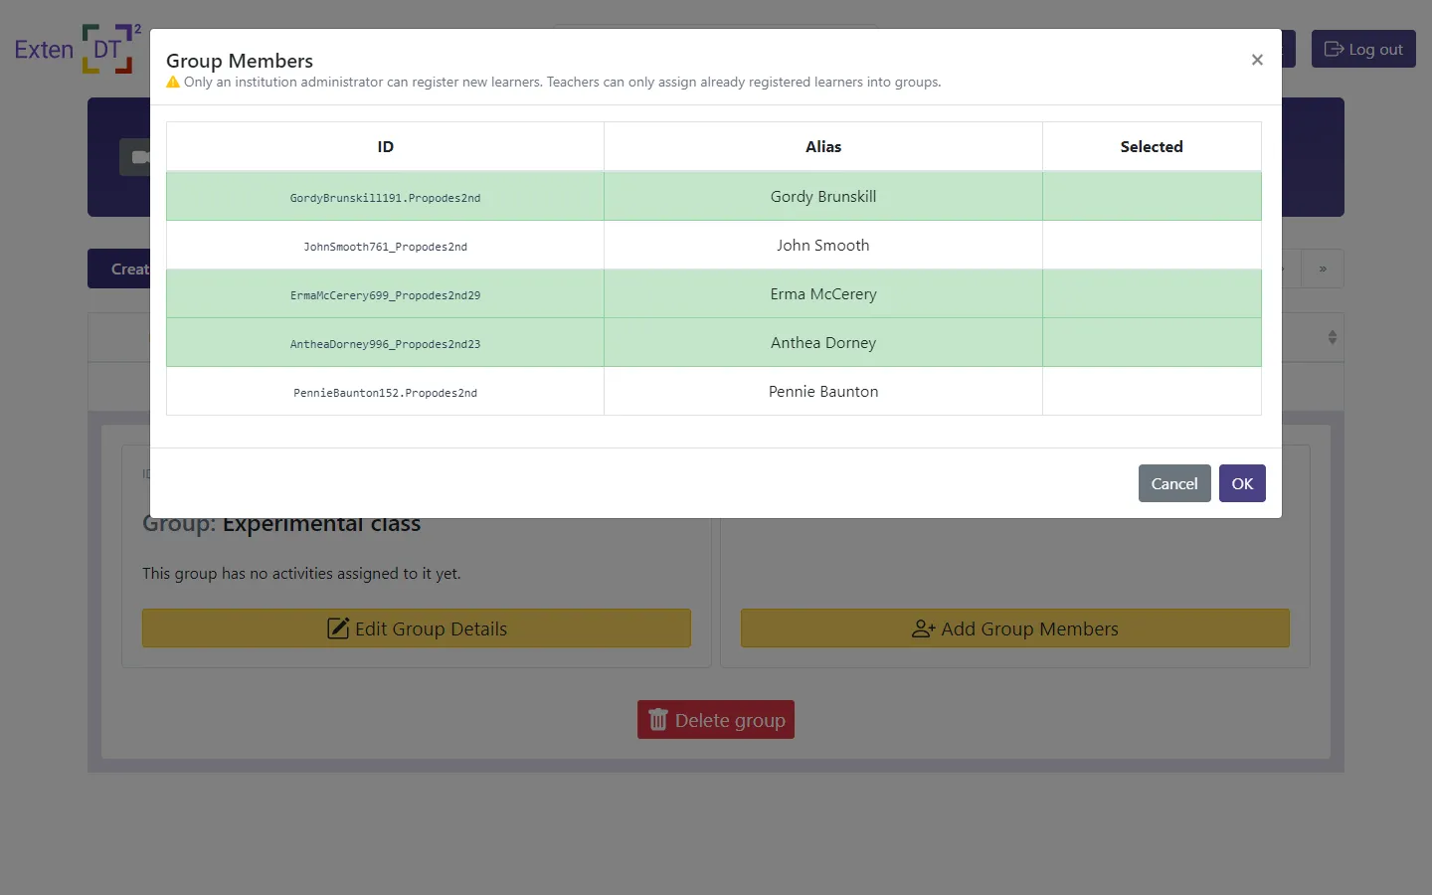Click the Selected cell for Pennie Baunton
This screenshot has height=895, width=1432.
click(1151, 392)
